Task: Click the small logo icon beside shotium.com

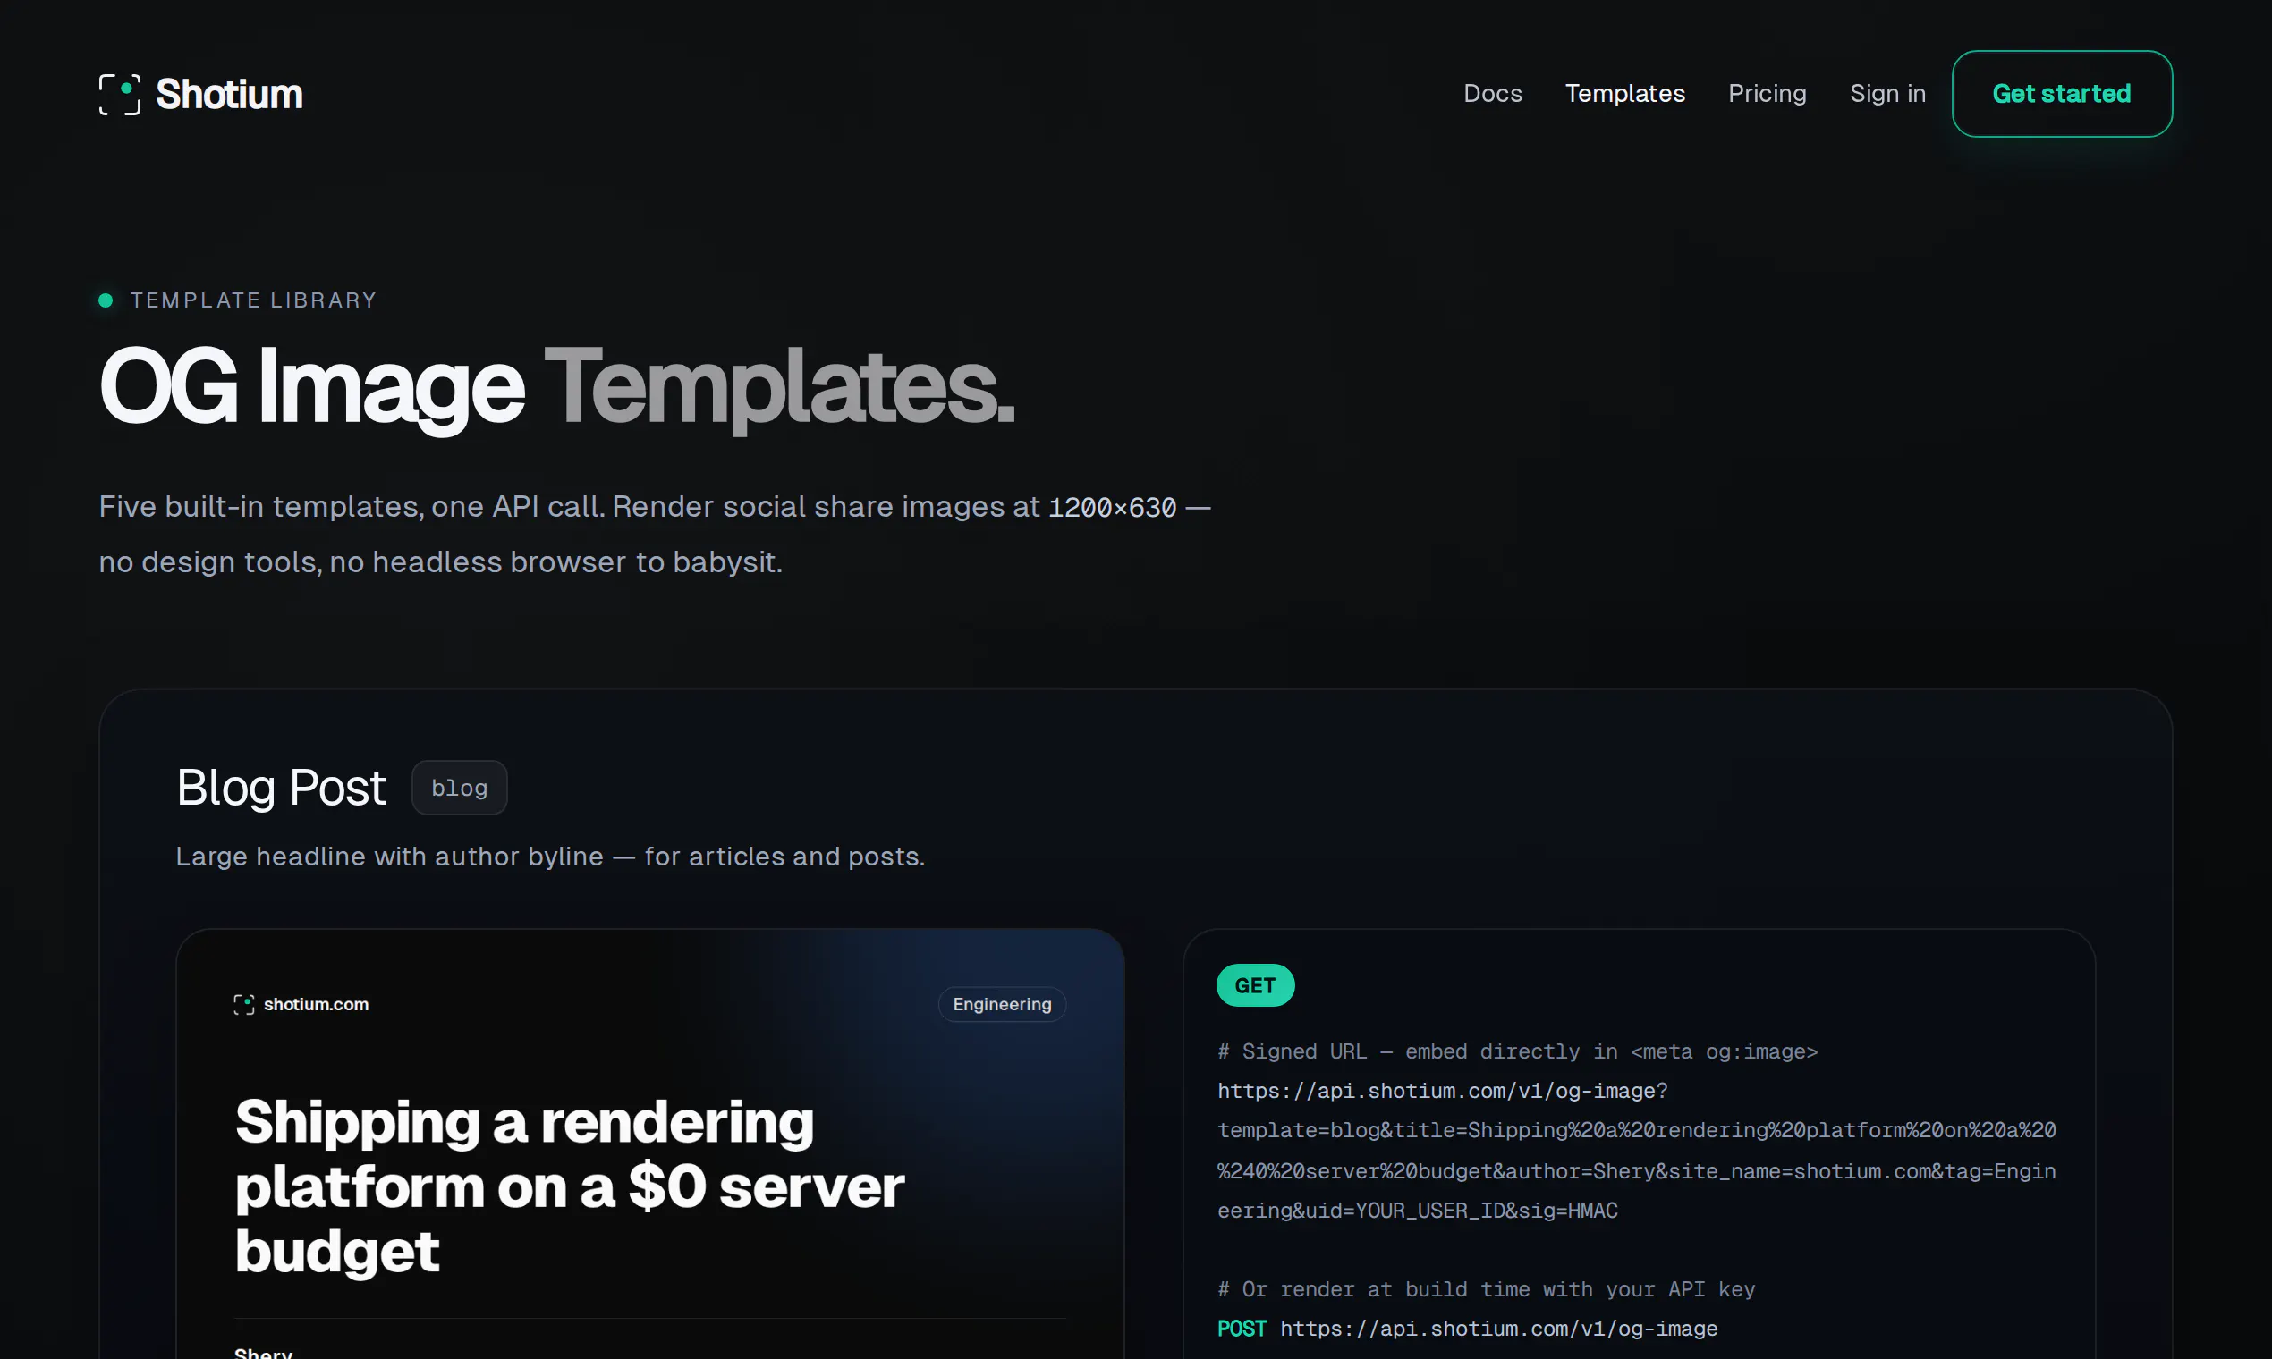Action: [243, 1005]
